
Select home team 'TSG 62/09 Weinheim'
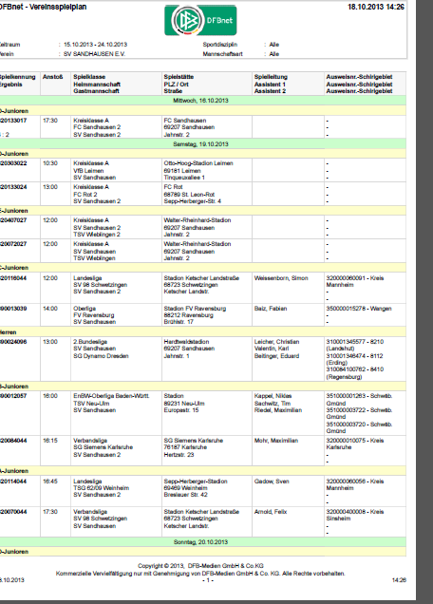point(102,488)
